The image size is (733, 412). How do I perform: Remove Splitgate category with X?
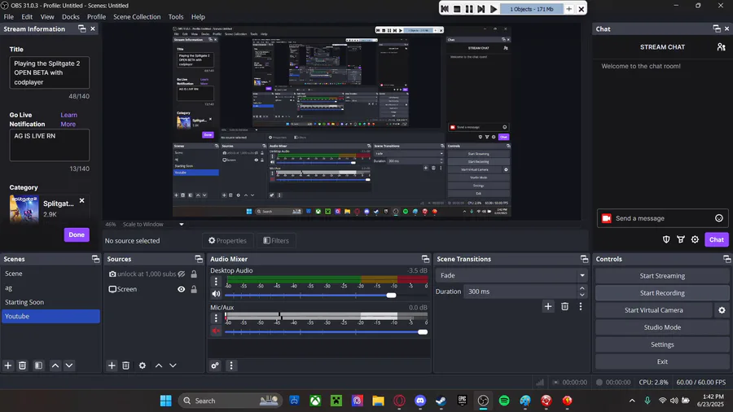[x=81, y=200]
